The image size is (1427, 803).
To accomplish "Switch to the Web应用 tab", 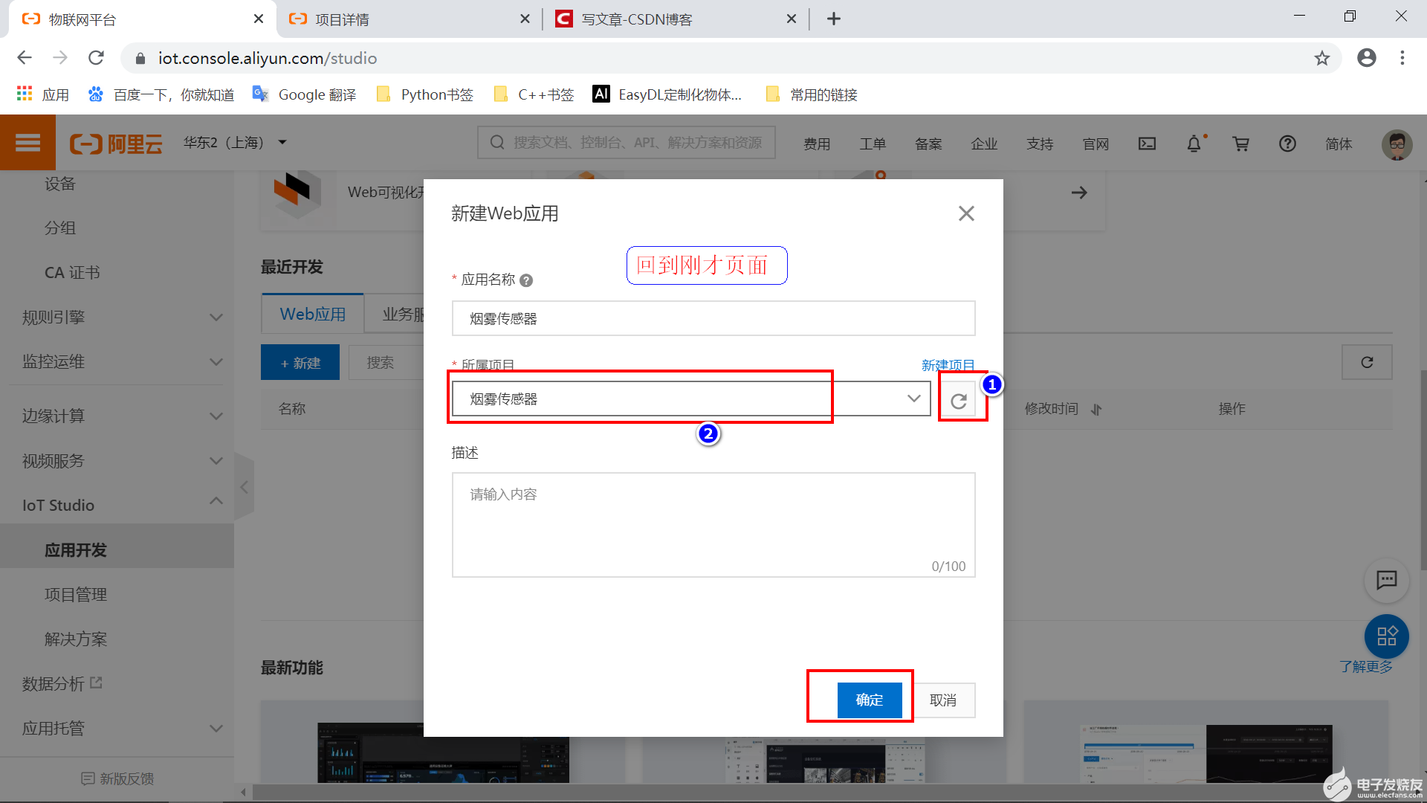I will (311, 313).
